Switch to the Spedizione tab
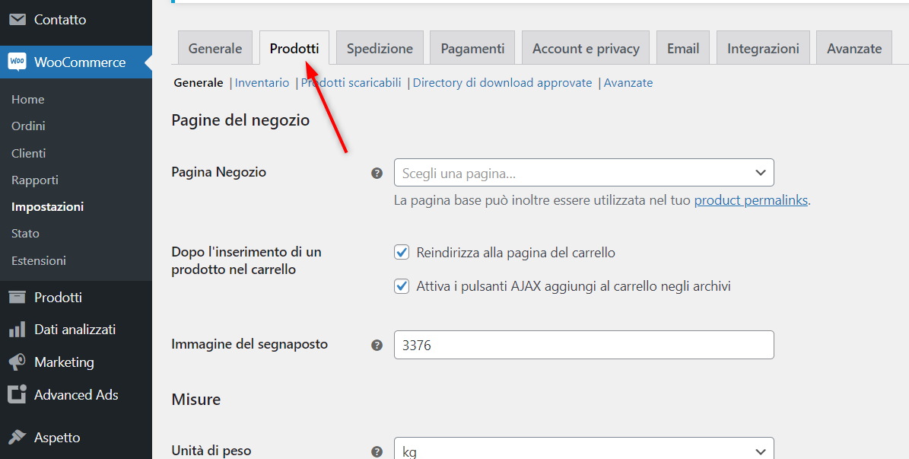 (x=379, y=47)
